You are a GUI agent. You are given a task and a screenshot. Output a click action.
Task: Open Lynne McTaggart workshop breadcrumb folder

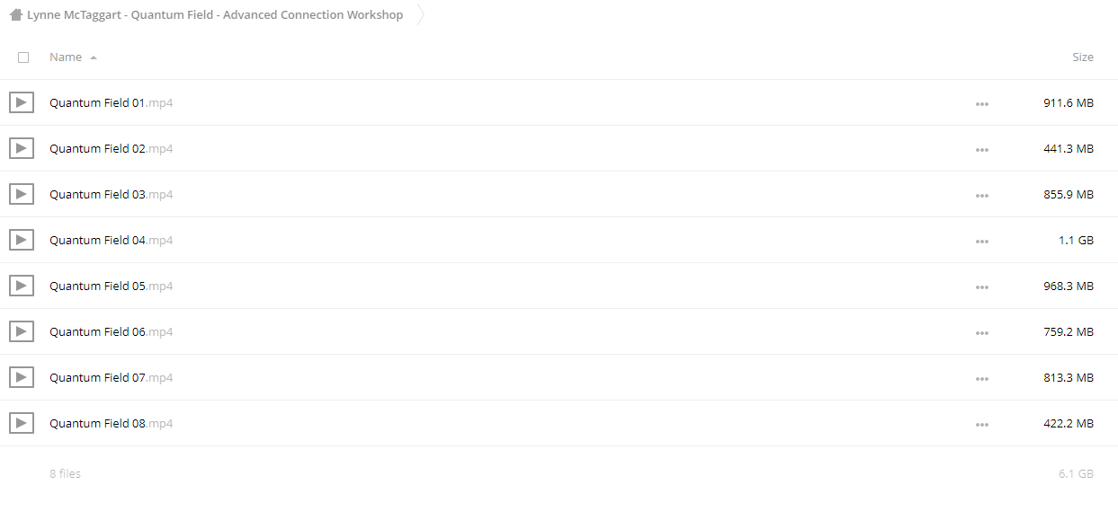pyautogui.click(x=215, y=14)
